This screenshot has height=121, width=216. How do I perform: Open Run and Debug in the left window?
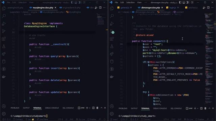4,24
